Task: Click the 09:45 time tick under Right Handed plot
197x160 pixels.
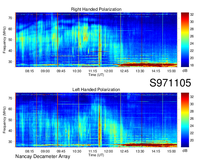Action: [x=61, y=71]
